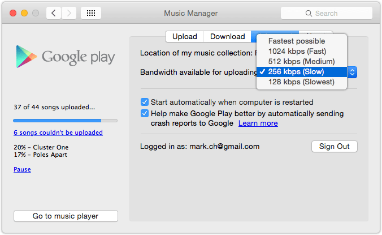Open the Learn more link
Viewport: 382px width, 235px height.
click(258, 123)
